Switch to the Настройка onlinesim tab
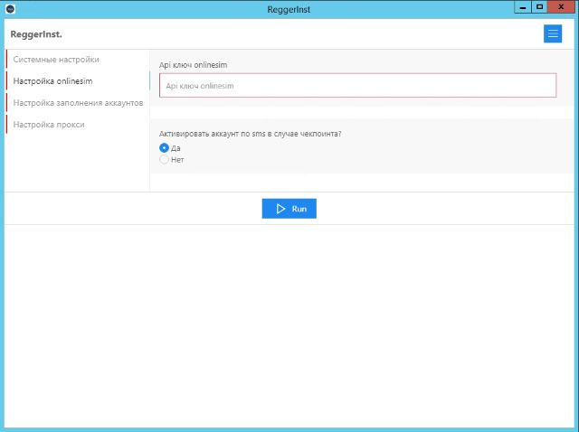The width and height of the screenshot is (579, 432). [x=53, y=81]
